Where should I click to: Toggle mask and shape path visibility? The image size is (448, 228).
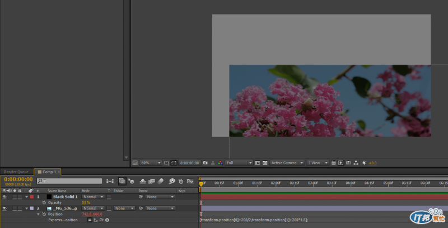point(174,163)
